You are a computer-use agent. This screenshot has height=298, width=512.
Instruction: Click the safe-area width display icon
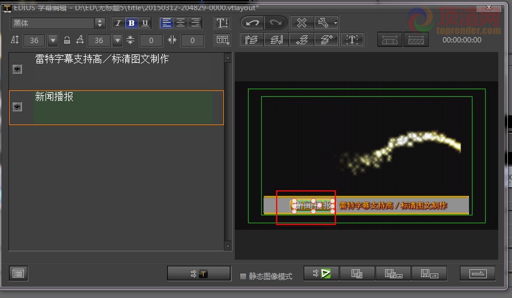point(390,40)
